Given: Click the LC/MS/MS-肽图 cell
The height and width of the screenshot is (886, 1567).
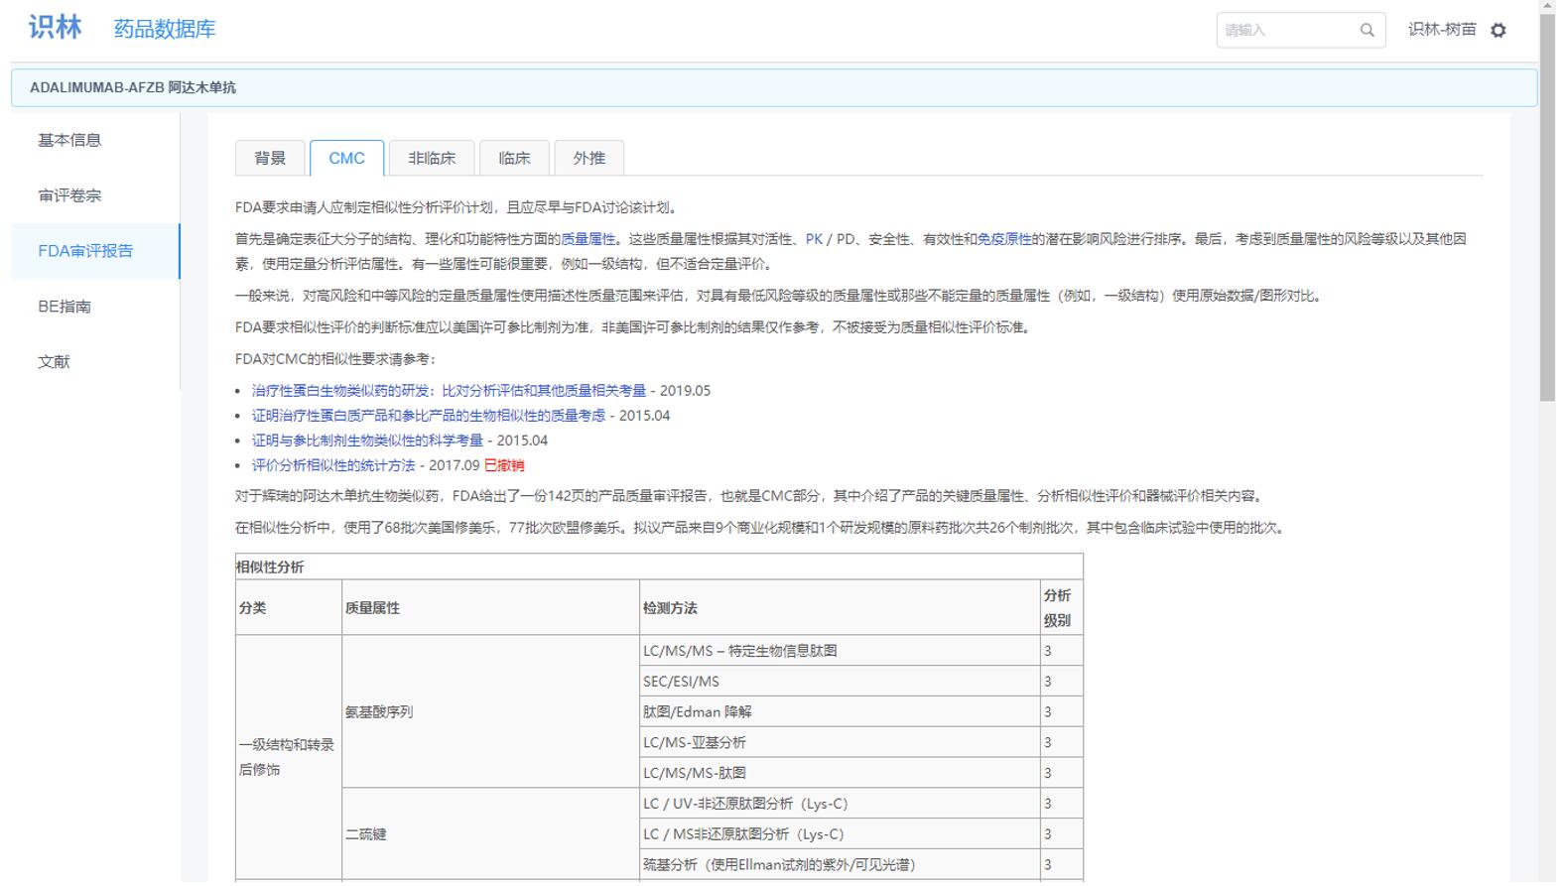Looking at the screenshot, I should point(840,773).
